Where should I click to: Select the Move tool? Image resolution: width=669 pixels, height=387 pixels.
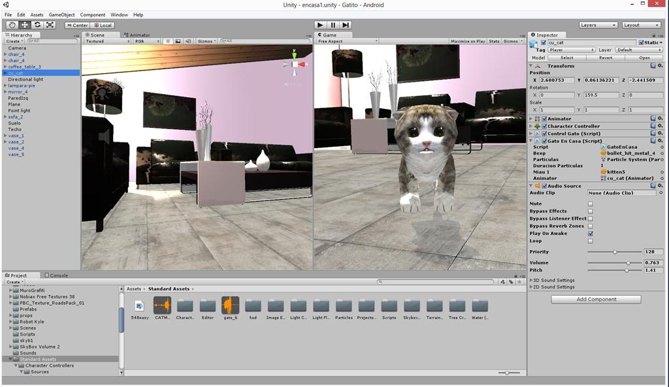coord(25,25)
